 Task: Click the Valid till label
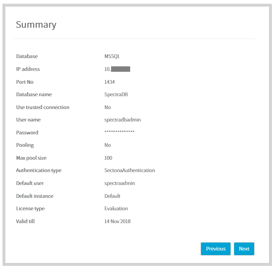pyautogui.click(x=25, y=221)
